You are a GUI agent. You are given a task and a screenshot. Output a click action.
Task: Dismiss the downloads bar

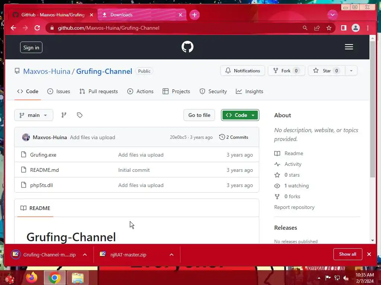tap(369, 254)
